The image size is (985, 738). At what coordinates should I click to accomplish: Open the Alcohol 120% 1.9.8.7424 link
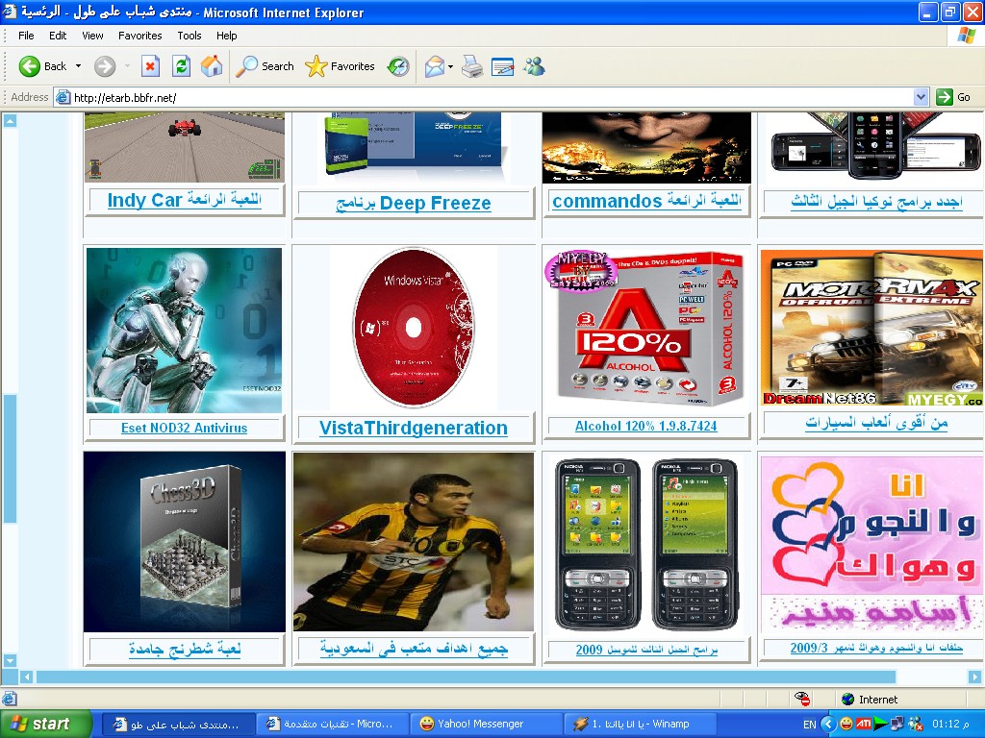(645, 426)
